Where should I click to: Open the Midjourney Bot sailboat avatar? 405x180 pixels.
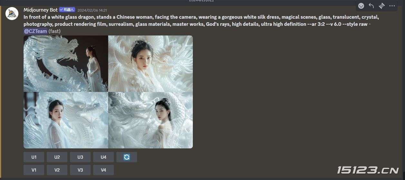coord(12,14)
